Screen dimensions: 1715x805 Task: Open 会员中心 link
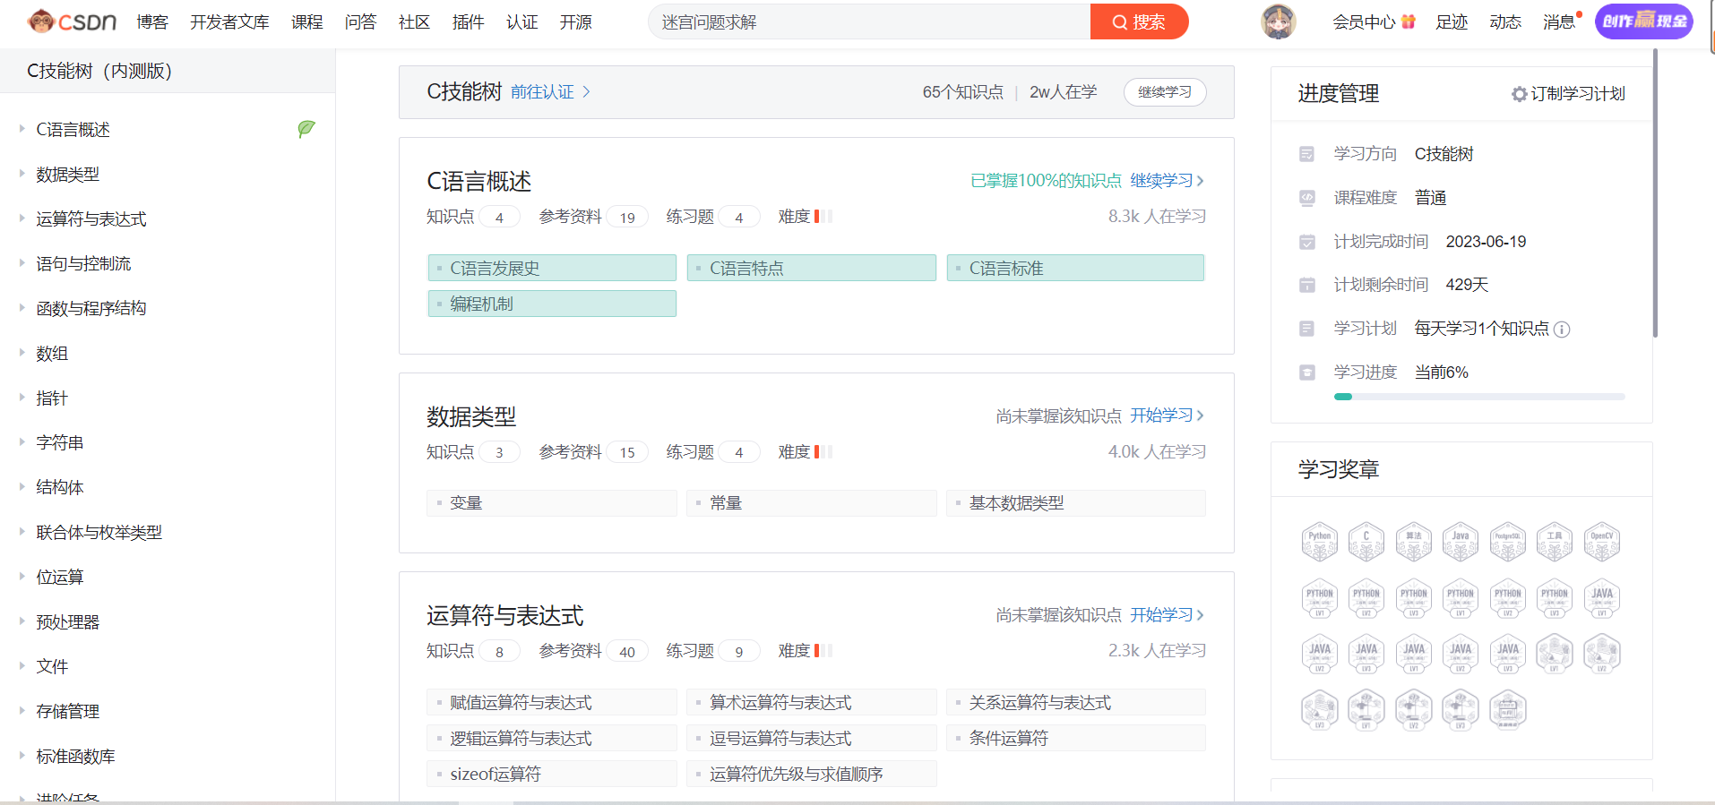click(x=1364, y=21)
